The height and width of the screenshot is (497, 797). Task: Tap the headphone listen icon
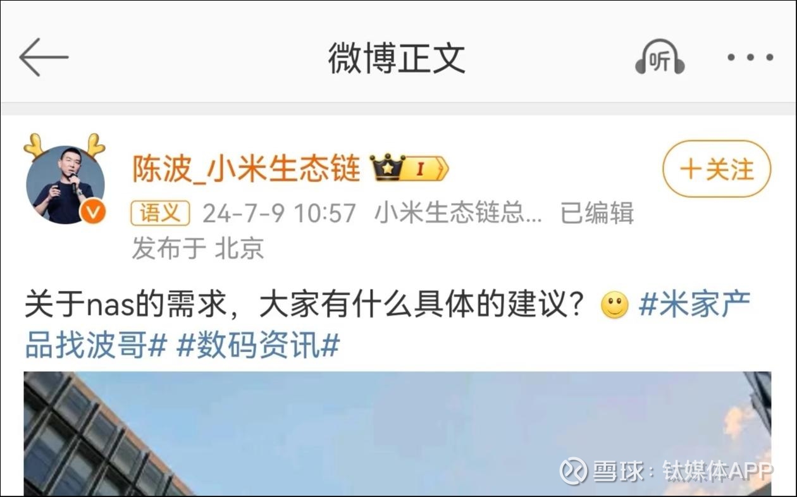[x=660, y=57]
